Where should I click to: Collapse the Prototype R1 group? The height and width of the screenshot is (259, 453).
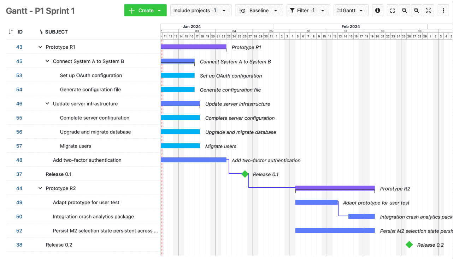click(x=40, y=47)
